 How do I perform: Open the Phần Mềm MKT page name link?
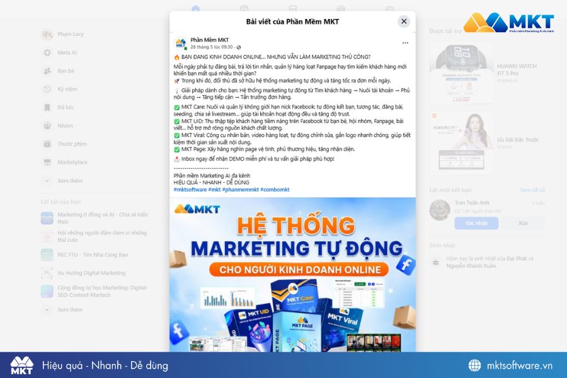click(209, 40)
